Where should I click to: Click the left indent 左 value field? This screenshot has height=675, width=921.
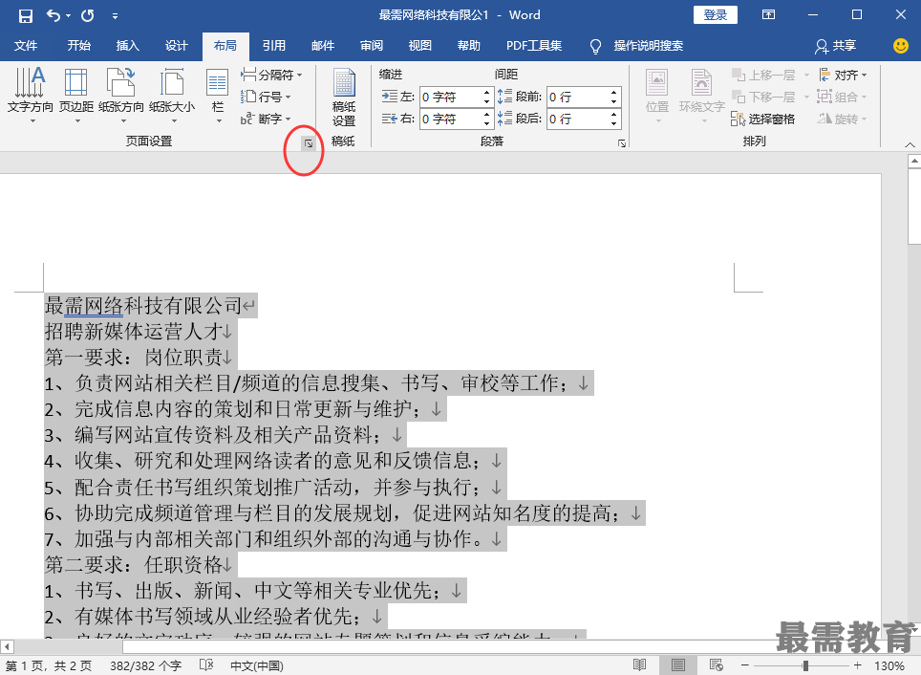(x=451, y=97)
